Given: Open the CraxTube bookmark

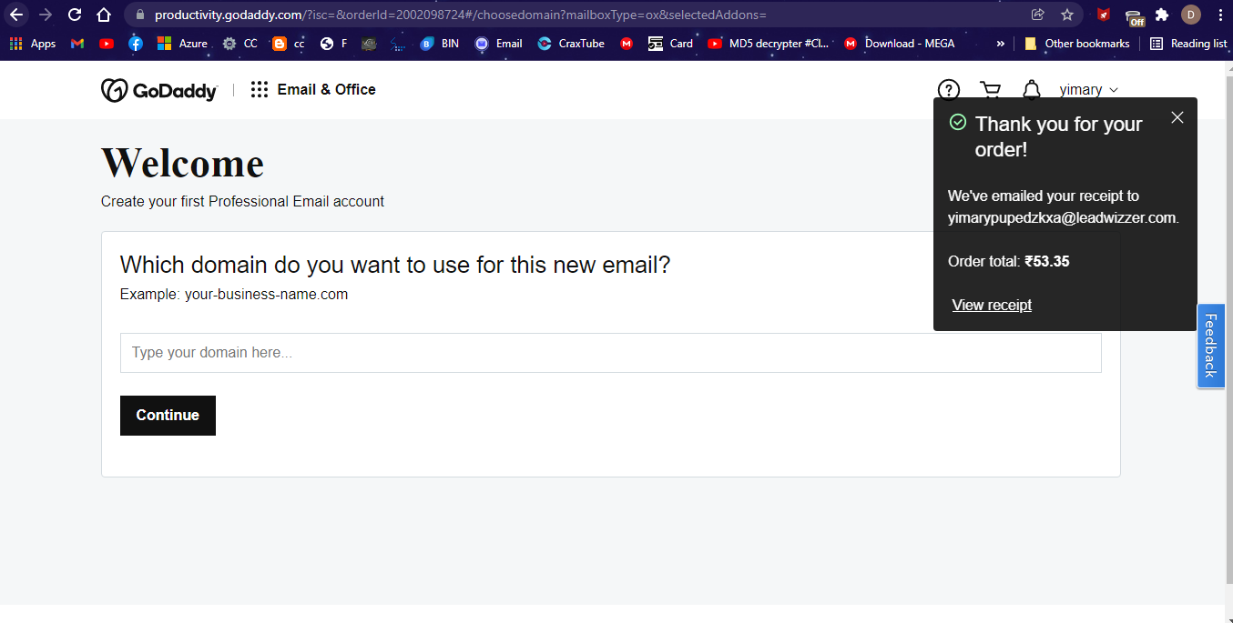Looking at the screenshot, I should 571,43.
